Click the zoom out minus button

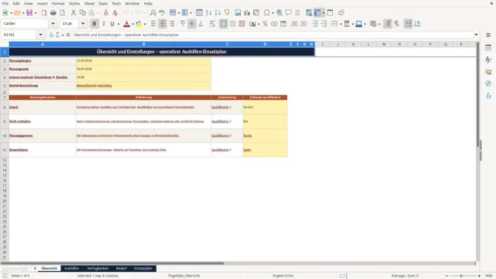447,276
